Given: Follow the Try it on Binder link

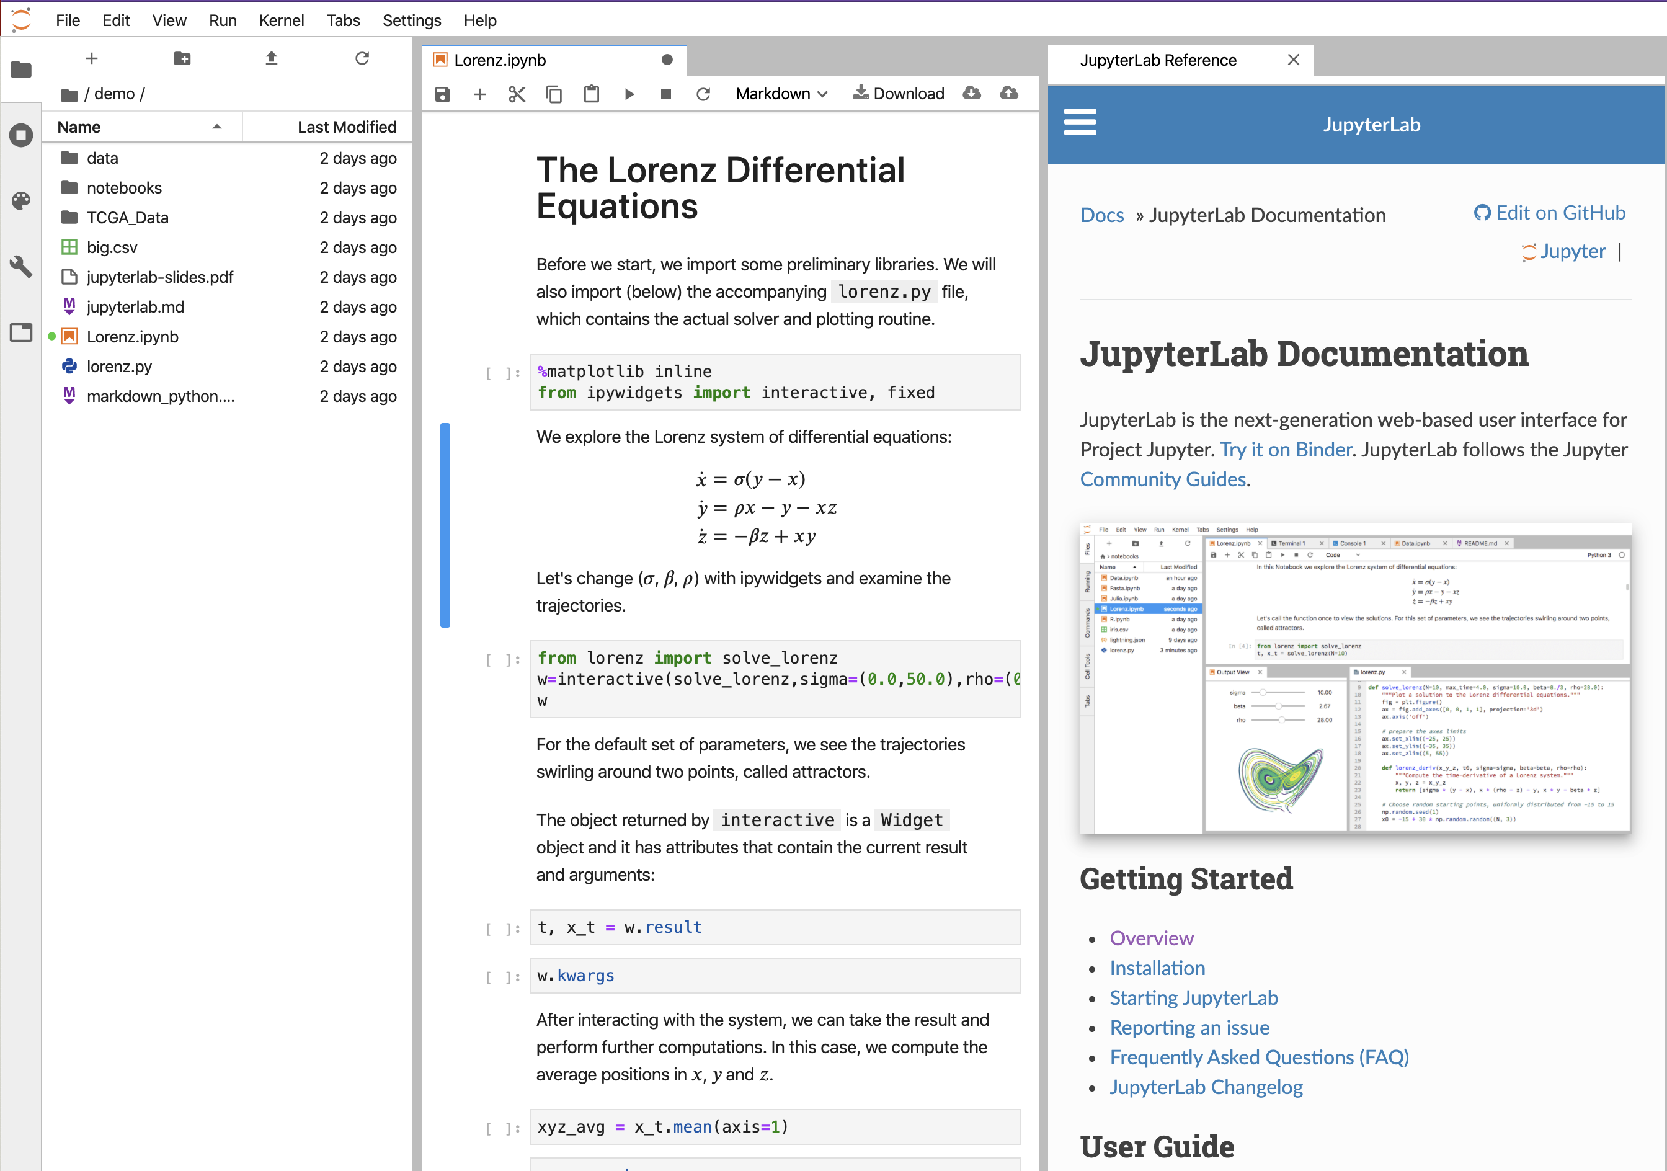Looking at the screenshot, I should (x=1285, y=450).
